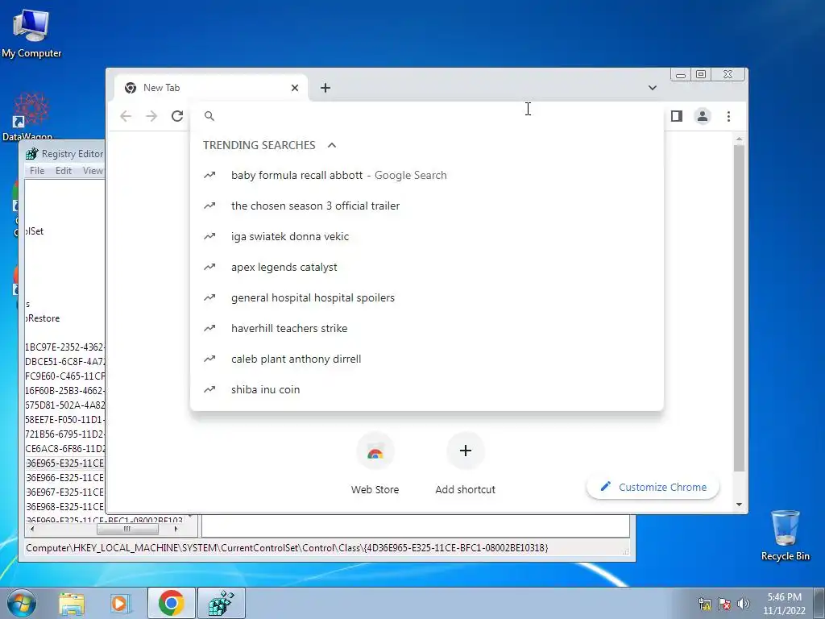825x619 pixels.
Task: Select 'caleb plant anthony dirrell' suggestion
Action: 427,359
